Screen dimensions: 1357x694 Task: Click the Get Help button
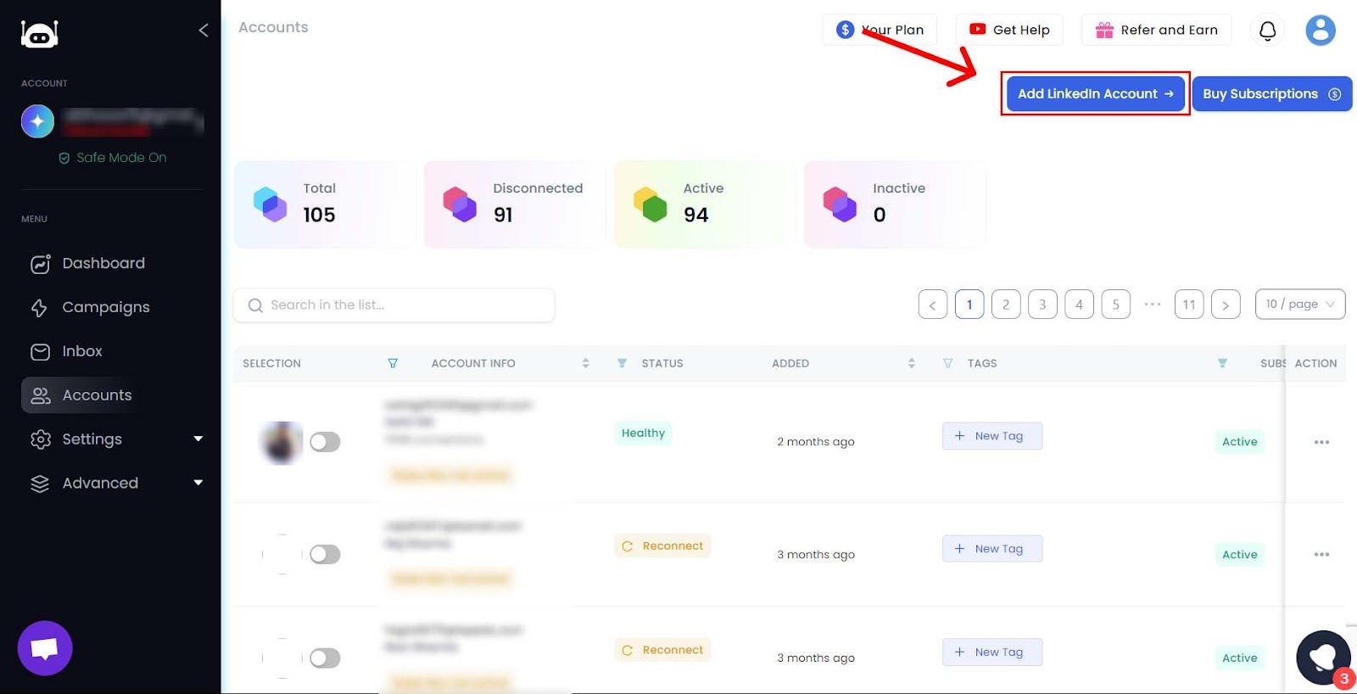1009,30
